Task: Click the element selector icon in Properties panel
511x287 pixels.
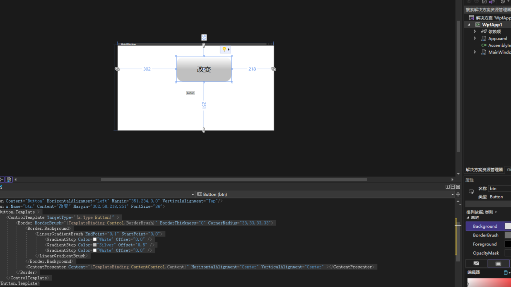Action: pos(471,192)
